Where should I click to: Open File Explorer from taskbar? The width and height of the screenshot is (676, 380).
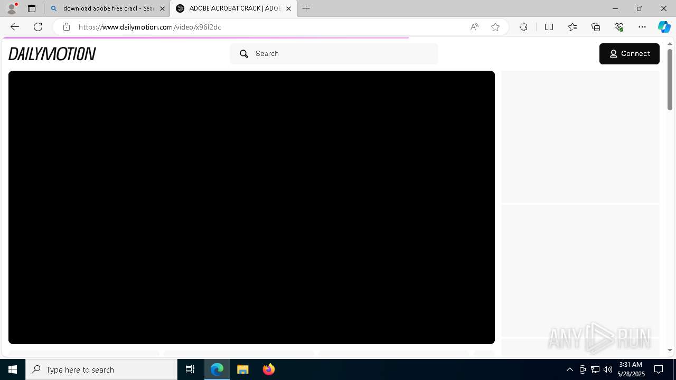(243, 369)
